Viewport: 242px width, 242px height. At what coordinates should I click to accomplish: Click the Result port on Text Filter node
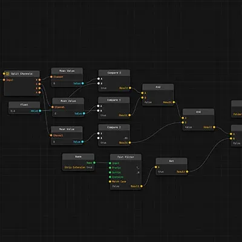click(x=142, y=186)
